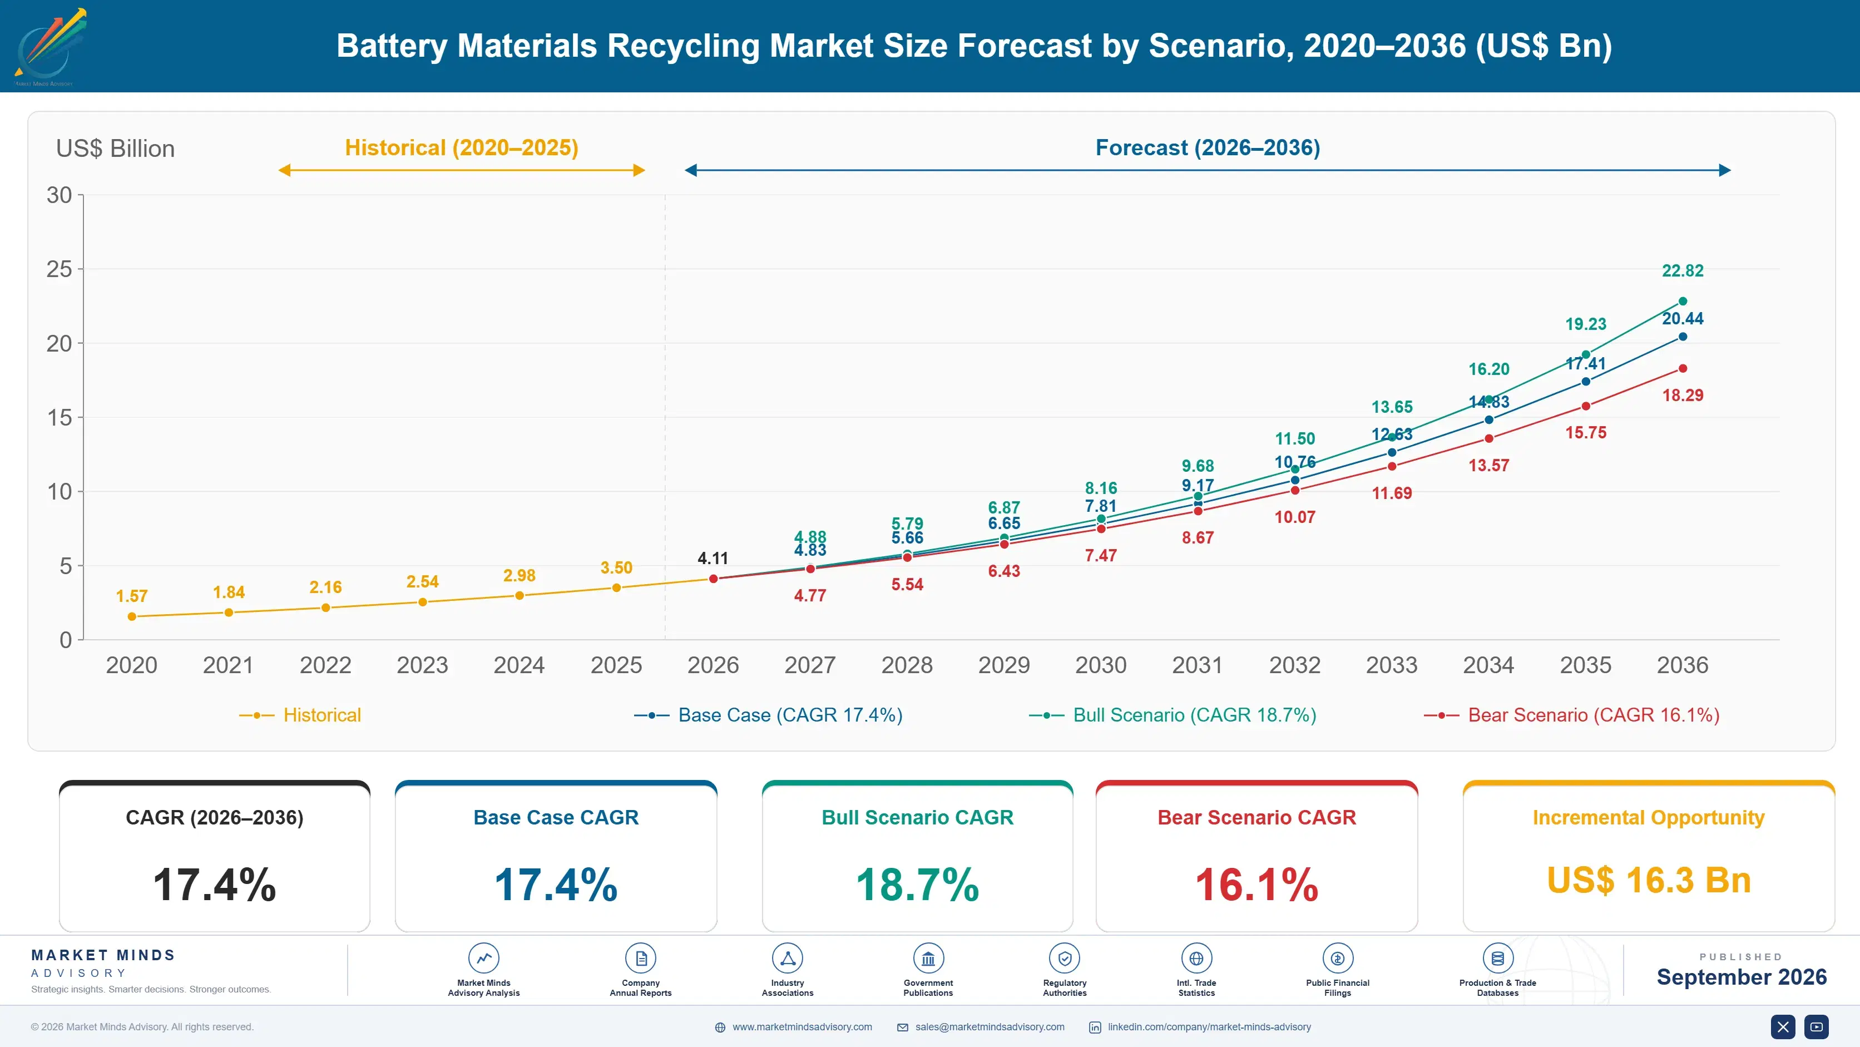
Task: Click the Bear Scenario (CAGR 16.1%) legend entry
Action: (1572, 715)
